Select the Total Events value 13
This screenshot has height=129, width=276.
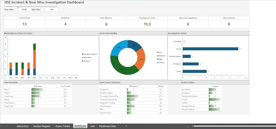(24, 24)
